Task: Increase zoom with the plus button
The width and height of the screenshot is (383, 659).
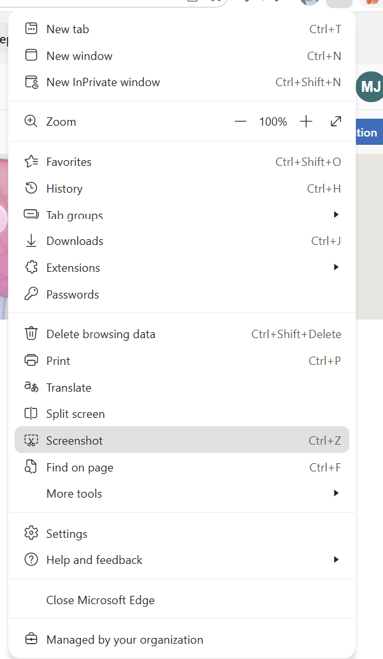Action: coord(306,121)
